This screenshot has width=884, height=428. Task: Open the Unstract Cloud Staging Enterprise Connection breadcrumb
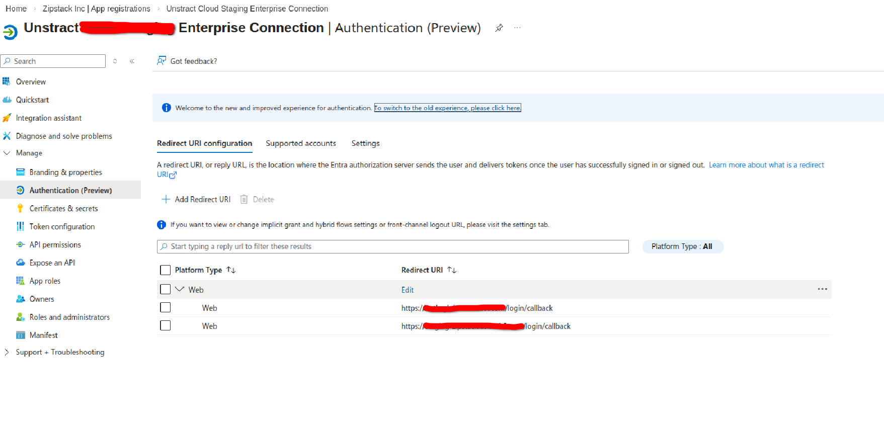247,9
